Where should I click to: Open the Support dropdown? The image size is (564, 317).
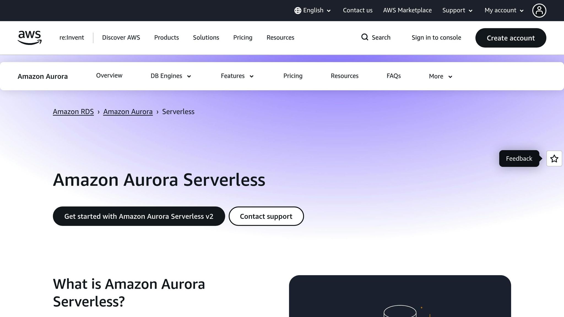pos(457,10)
